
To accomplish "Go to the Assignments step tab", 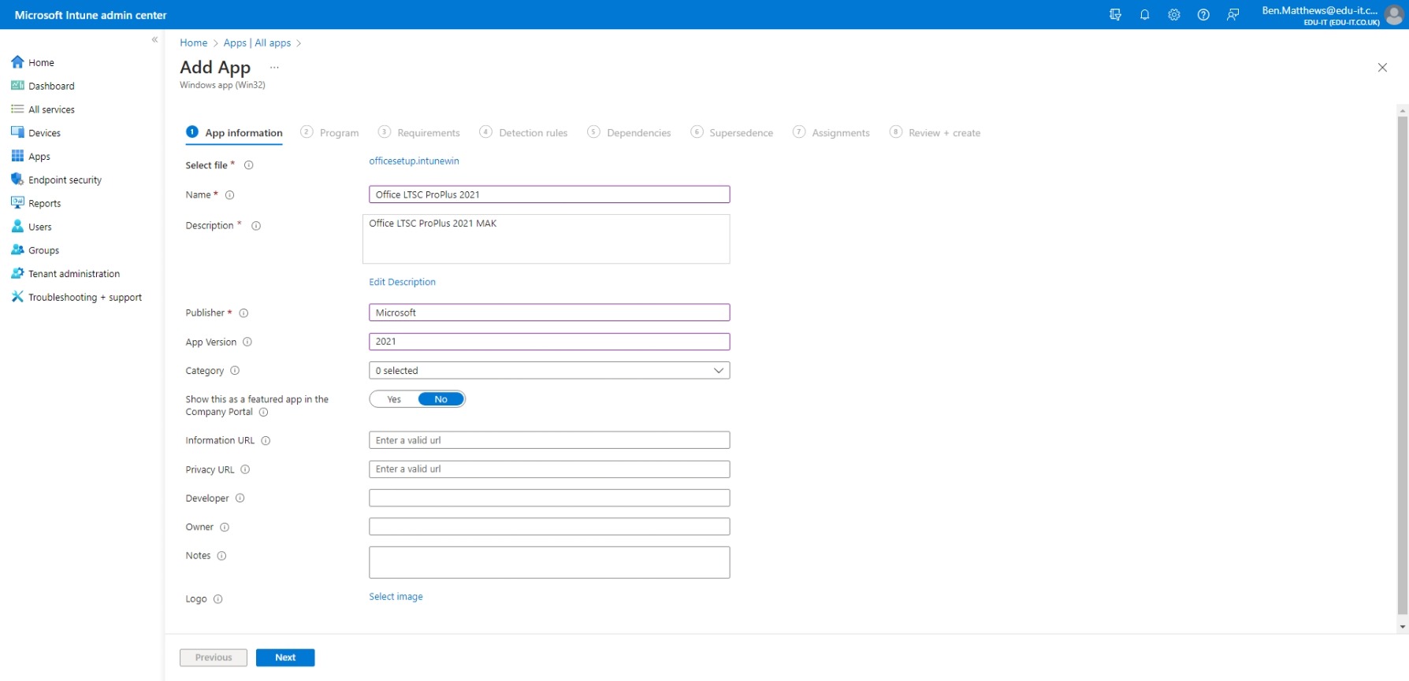I will pyautogui.click(x=831, y=133).
